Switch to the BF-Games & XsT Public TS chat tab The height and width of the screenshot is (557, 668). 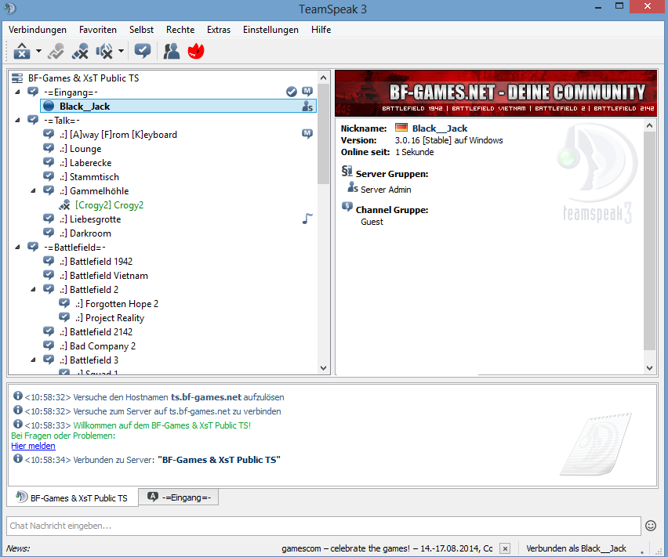[x=72, y=497]
